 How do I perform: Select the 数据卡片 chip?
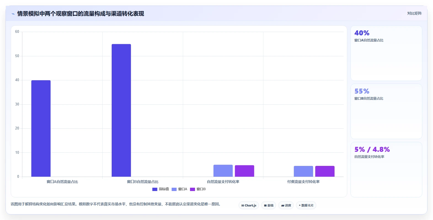coord(306,205)
